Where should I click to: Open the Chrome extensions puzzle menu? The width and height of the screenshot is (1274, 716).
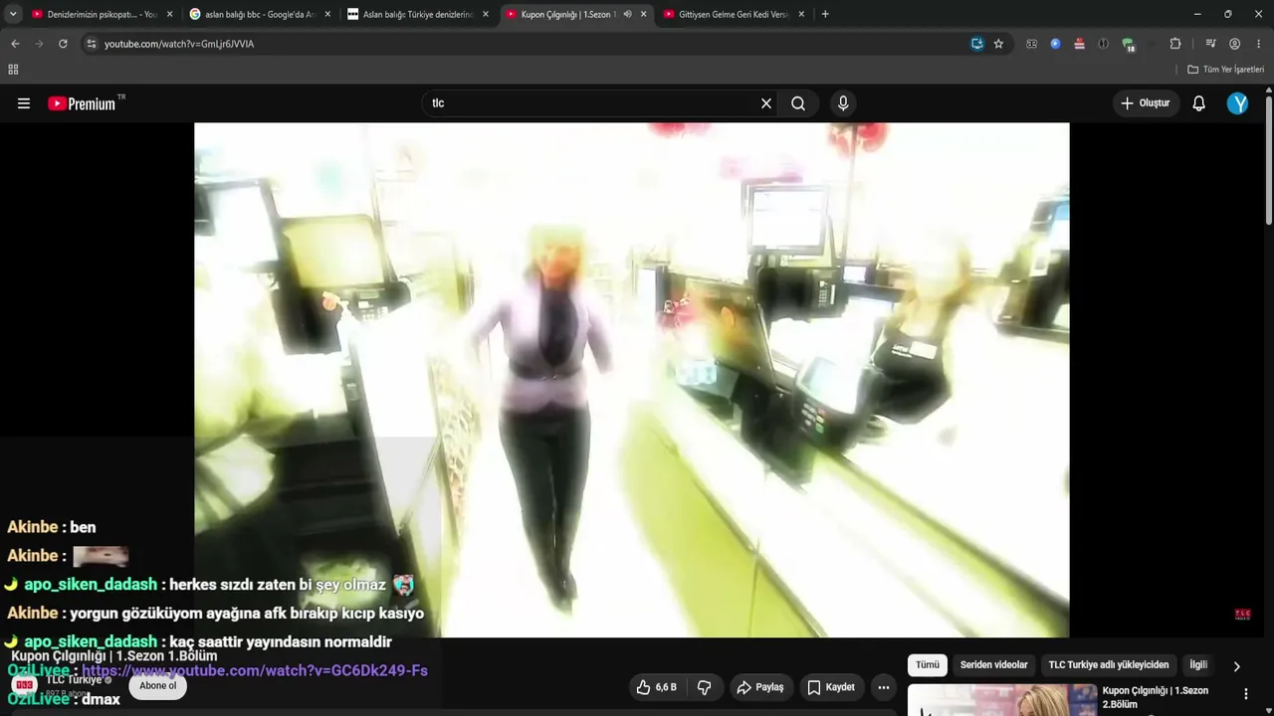[1175, 44]
